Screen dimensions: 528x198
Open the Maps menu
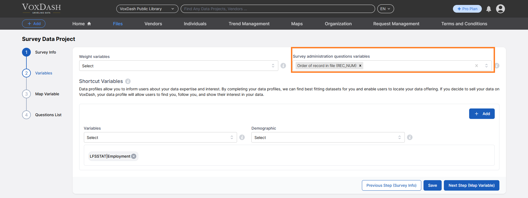pyautogui.click(x=297, y=24)
